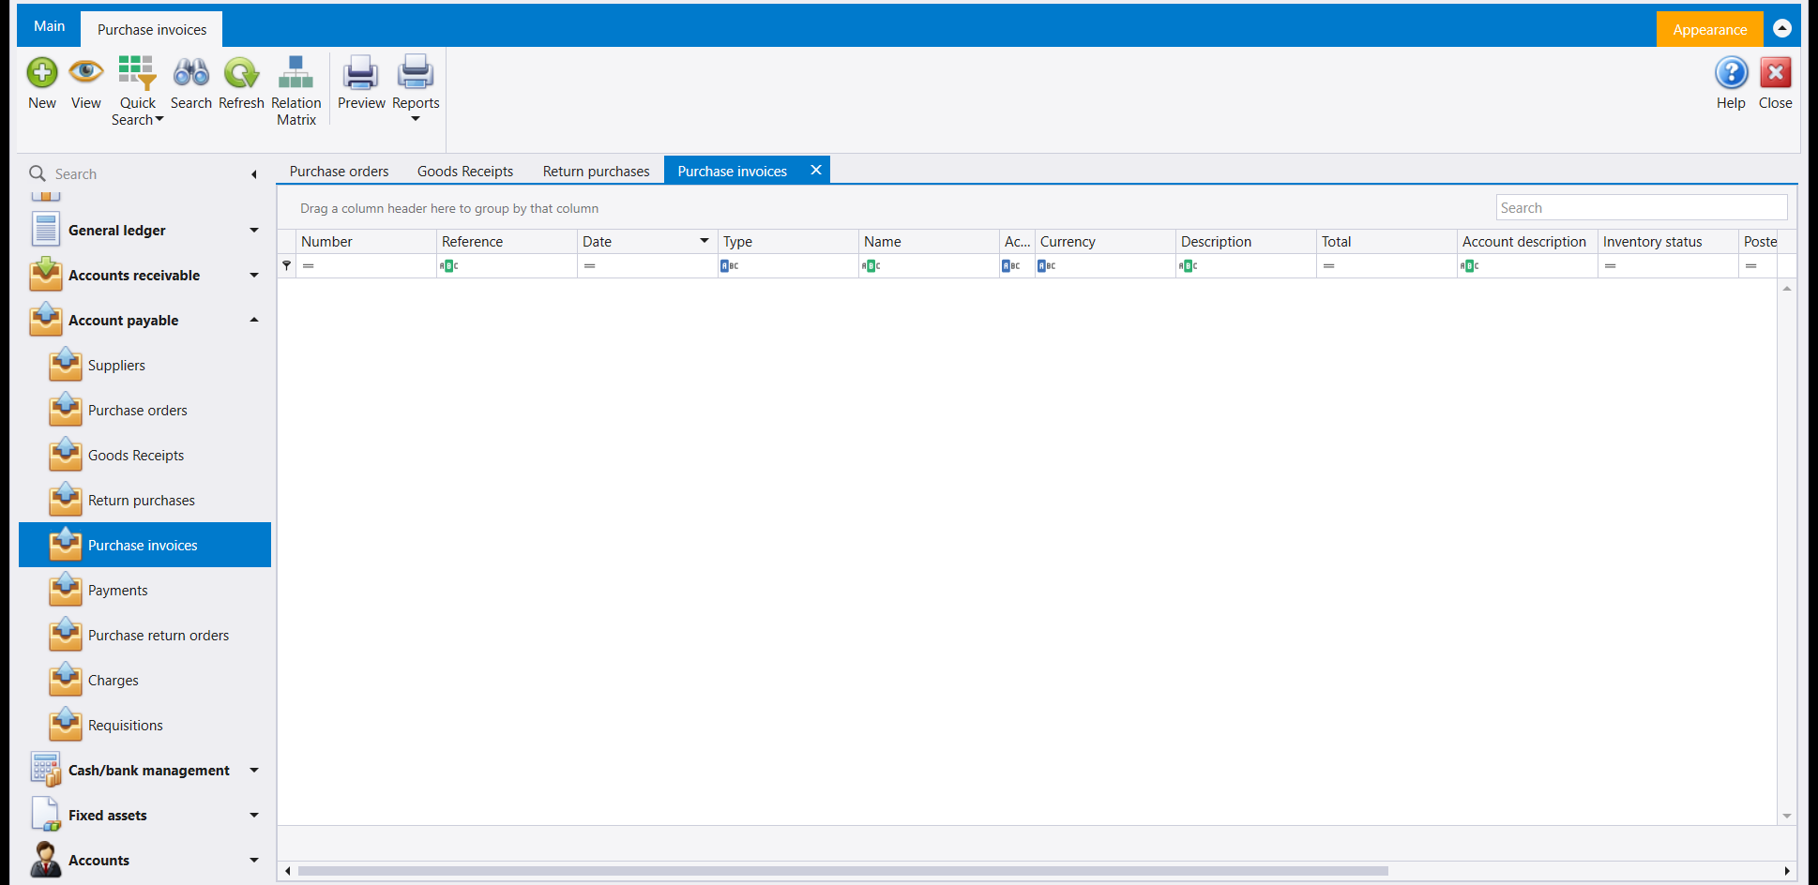Viewport: 1818px width, 885px height.
Task: Click the grid Search input field
Action: click(1642, 208)
